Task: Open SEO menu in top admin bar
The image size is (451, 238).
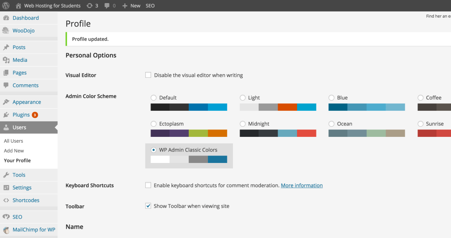Action: coord(150,6)
